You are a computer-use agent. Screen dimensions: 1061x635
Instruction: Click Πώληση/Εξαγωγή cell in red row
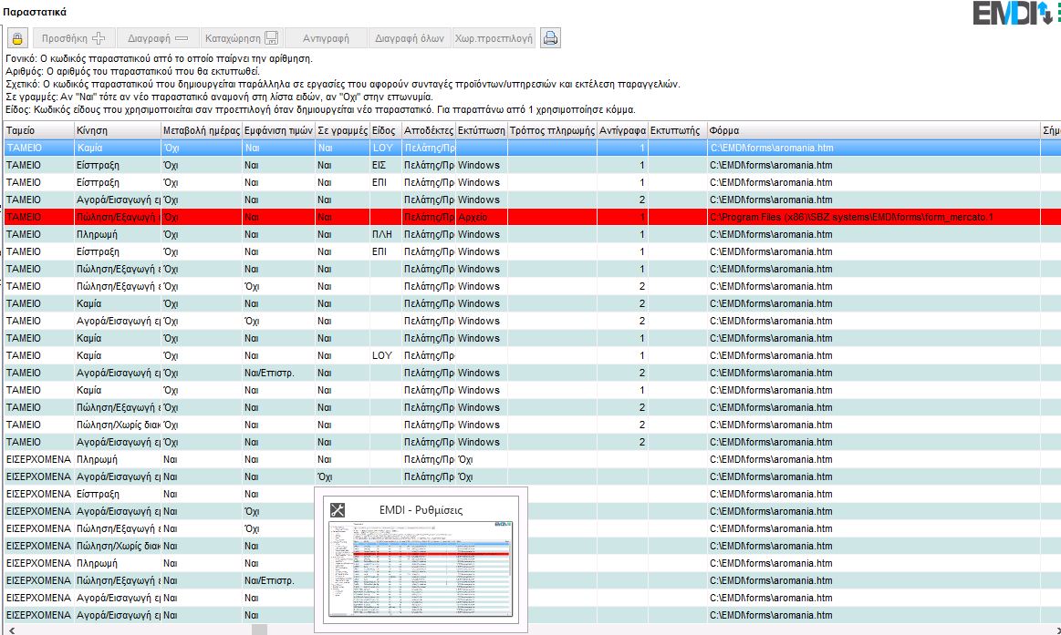click(x=118, y=217)
